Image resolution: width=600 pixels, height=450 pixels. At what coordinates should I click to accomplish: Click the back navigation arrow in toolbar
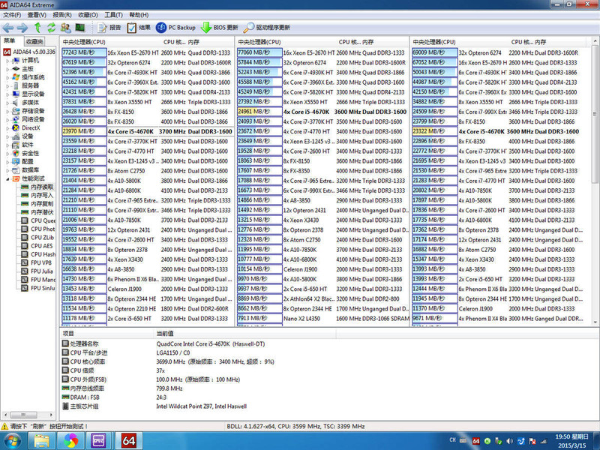tap(8, 27)
